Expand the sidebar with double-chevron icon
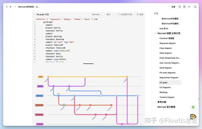The image size is (202, 129). pyautogui.click(x=7, y=7)
